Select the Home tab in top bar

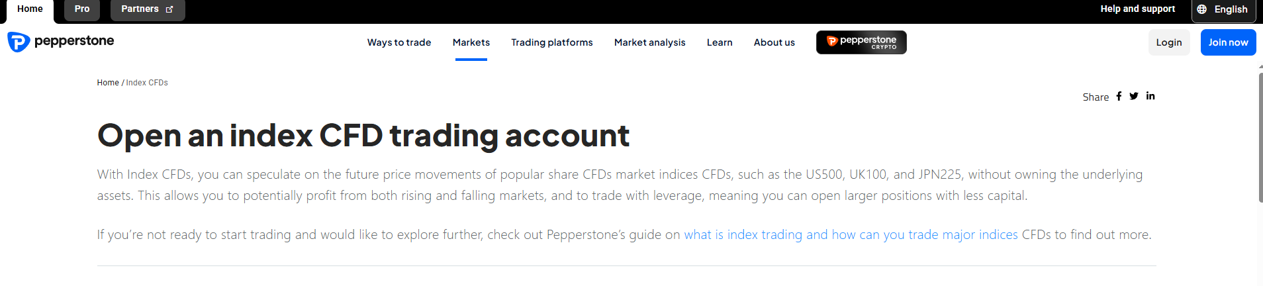(x=30, y=9)
